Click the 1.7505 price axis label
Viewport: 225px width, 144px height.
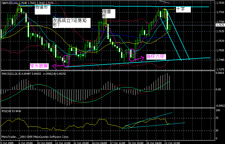(x=220, y=50)
